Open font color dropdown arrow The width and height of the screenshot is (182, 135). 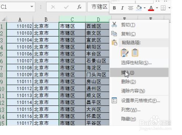click(x=157, y=8)
